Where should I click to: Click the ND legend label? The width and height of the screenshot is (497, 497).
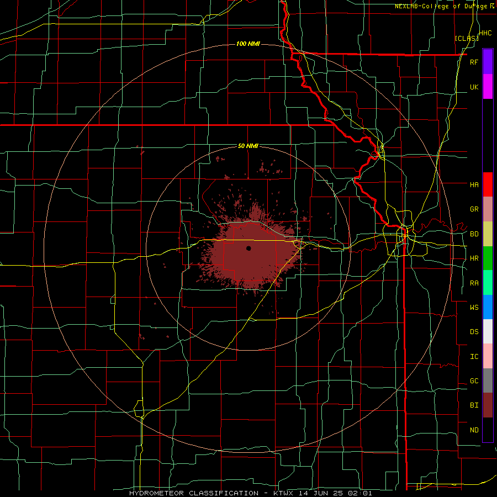[474, 430]
